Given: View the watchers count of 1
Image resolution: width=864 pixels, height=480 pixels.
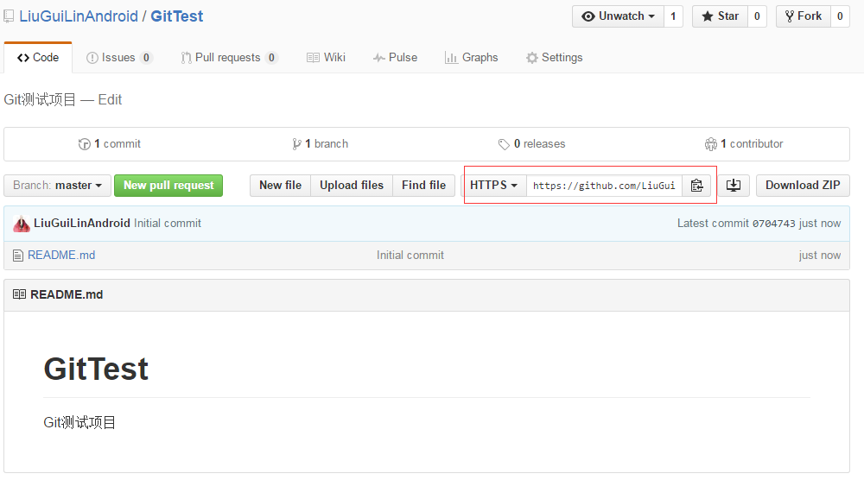Looking at the screenshot, I should pos(673,16).
